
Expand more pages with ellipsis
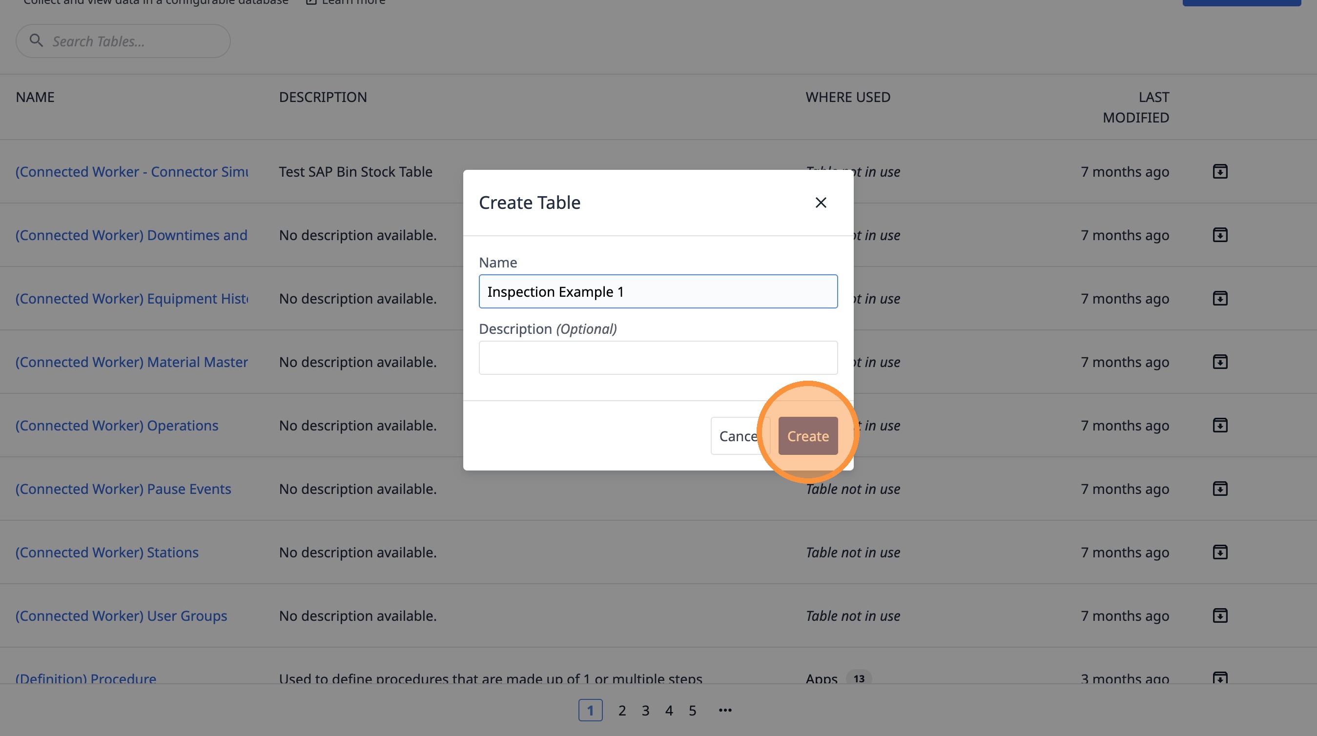point(725,711)
